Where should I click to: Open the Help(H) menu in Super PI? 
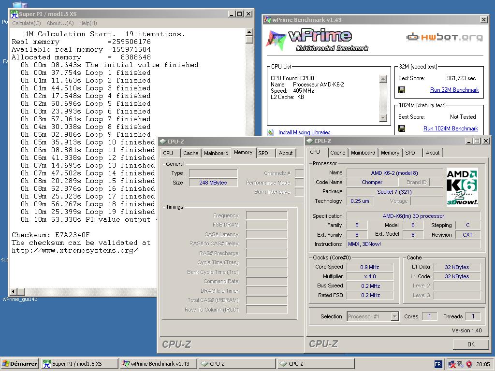tap(88, 23)
